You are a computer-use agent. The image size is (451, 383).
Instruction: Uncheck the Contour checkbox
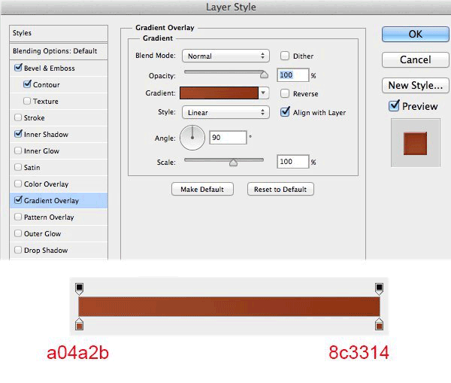coord(27,84)
